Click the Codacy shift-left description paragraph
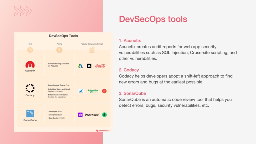The width and height of the screenshot is (256, 144). coord(176,79)
